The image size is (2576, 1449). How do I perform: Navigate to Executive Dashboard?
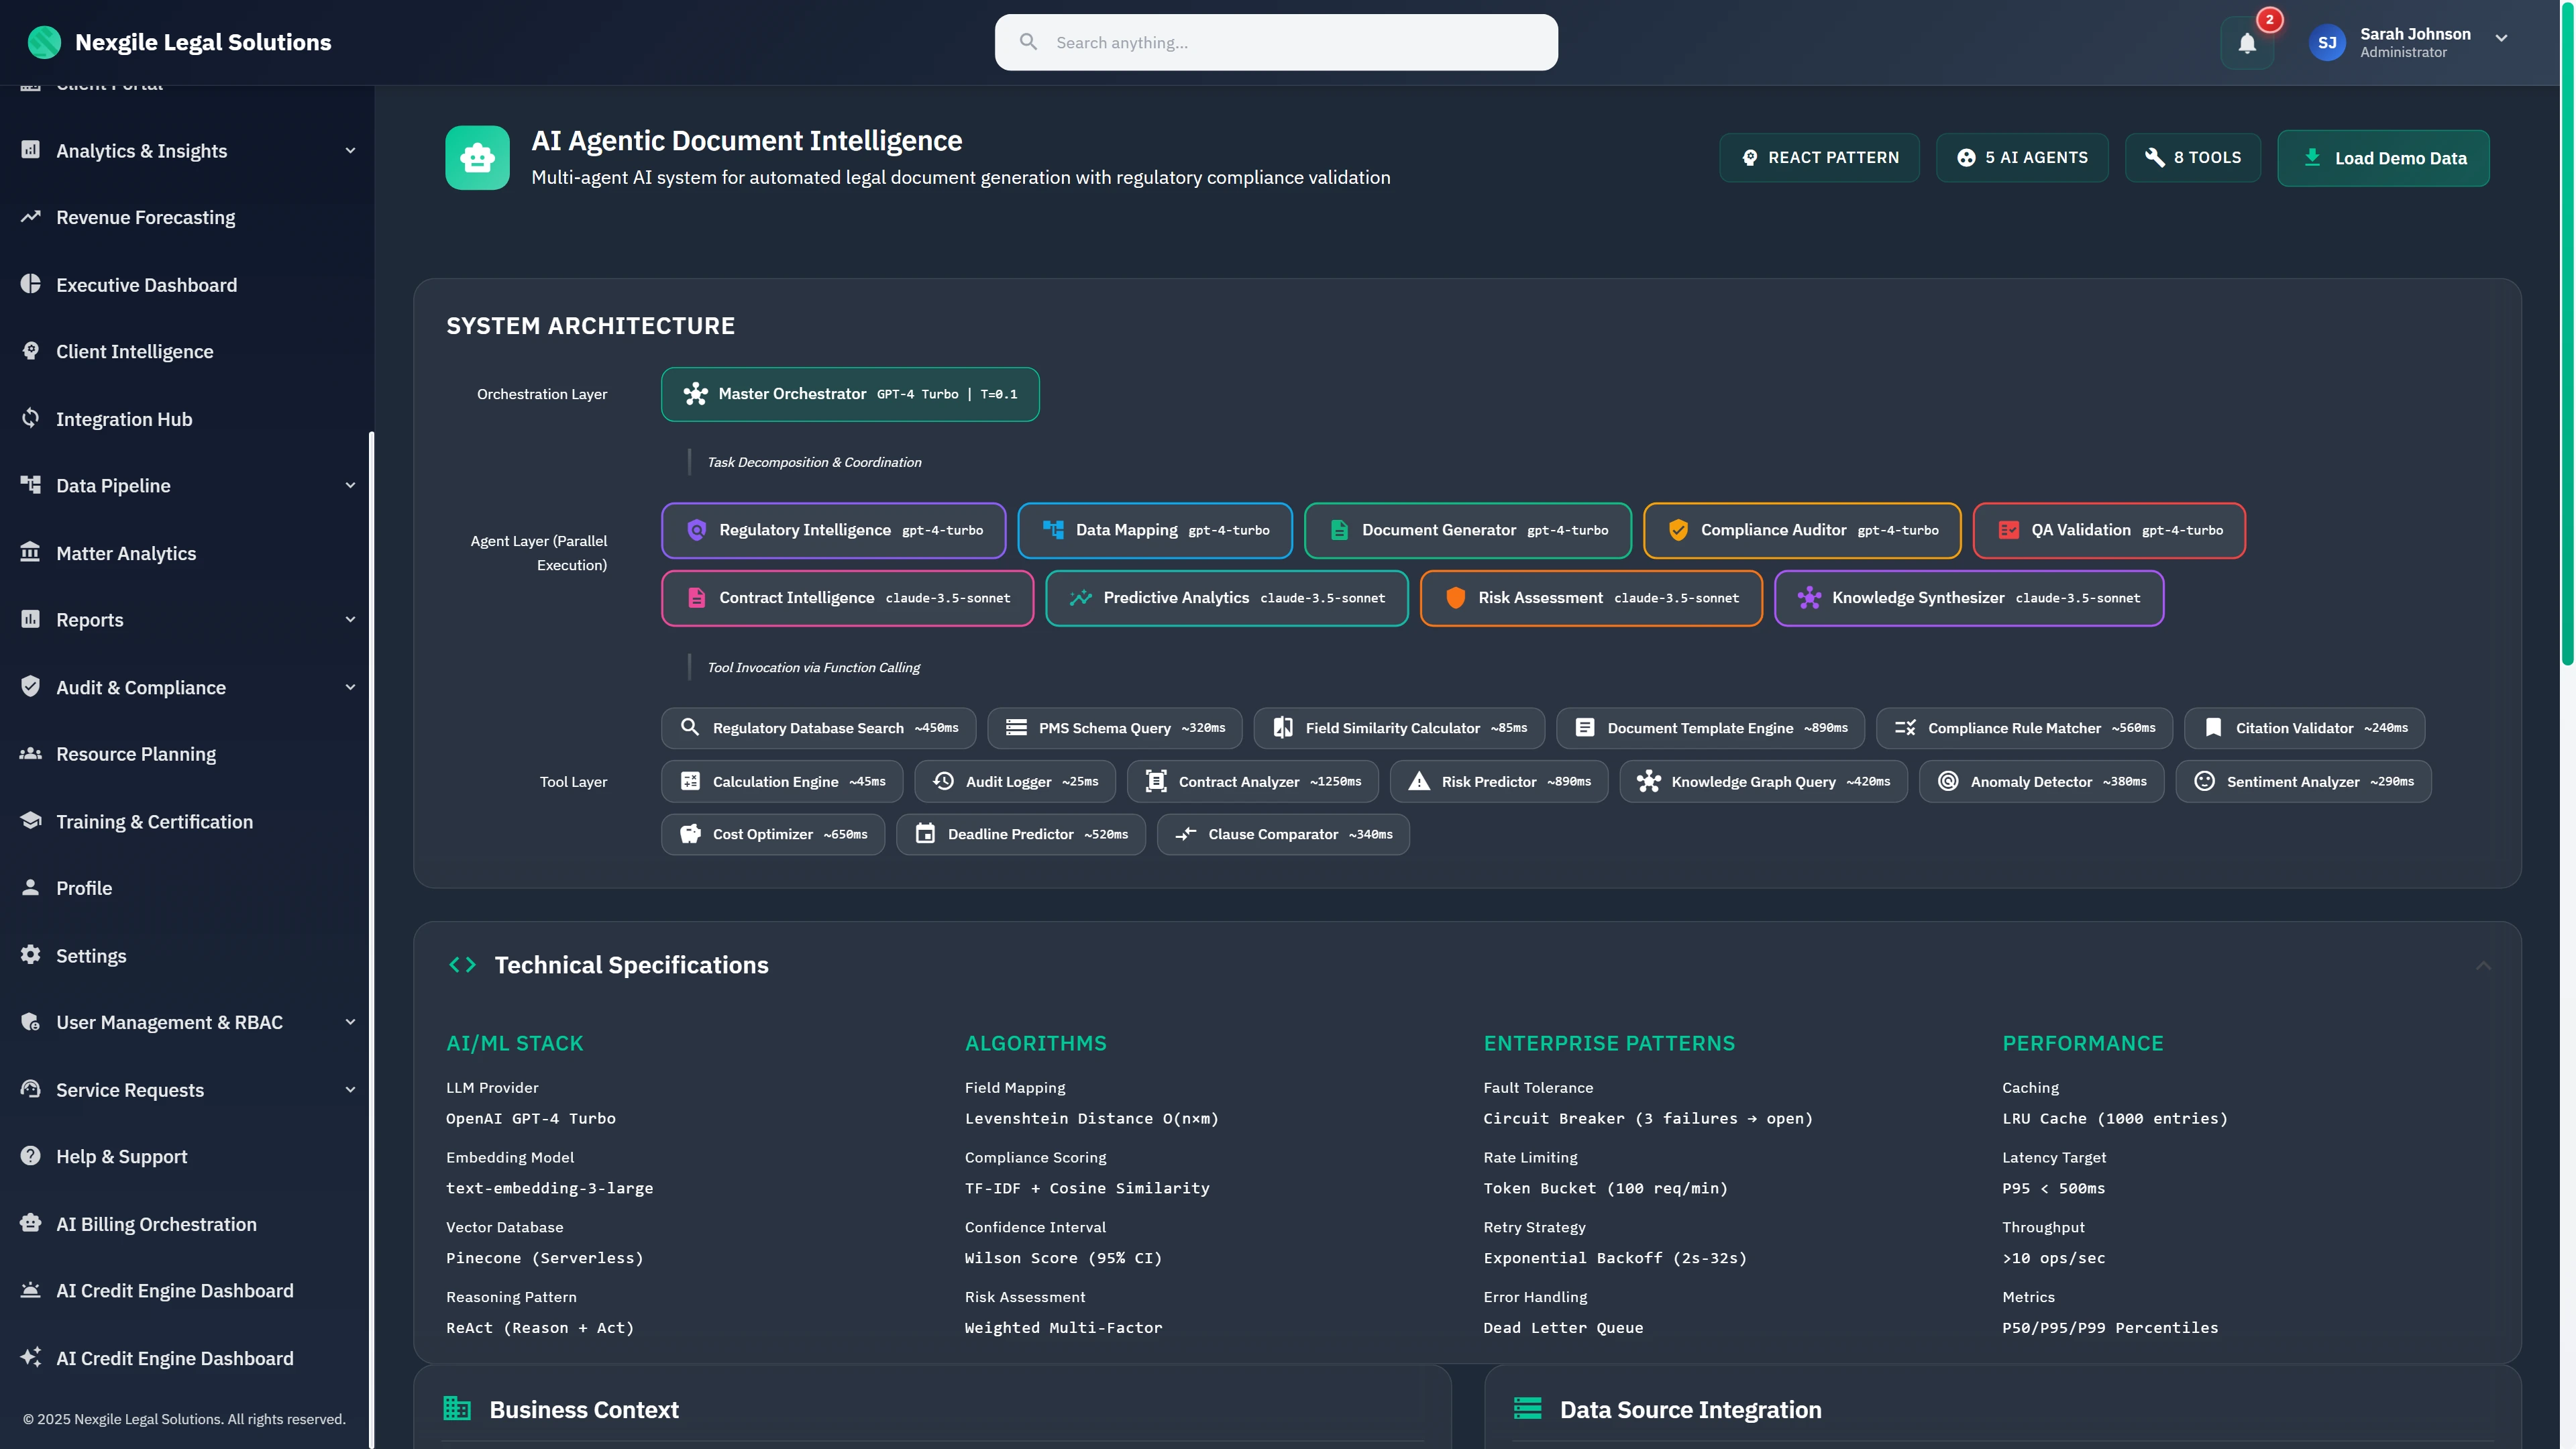tap(147, 285)
